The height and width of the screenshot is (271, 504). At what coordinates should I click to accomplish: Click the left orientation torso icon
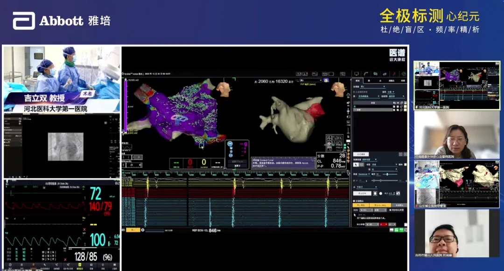point(225,89)
